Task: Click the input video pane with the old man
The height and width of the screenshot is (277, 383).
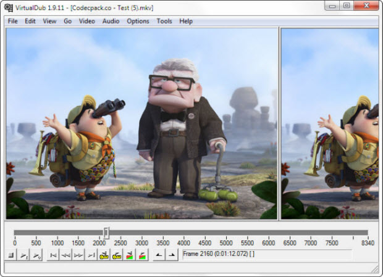Action: [x=141, y=123]
